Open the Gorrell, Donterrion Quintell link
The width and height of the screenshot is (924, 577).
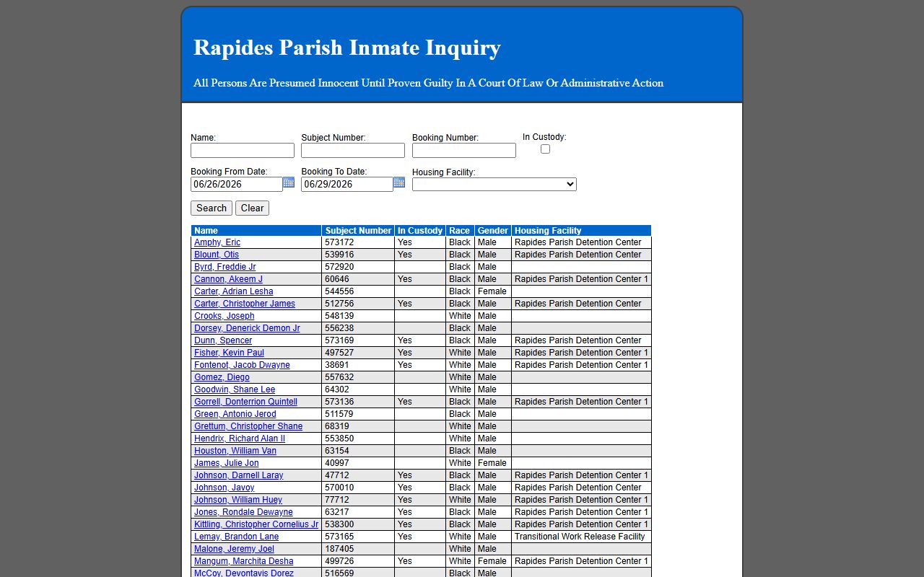[245, 402]
